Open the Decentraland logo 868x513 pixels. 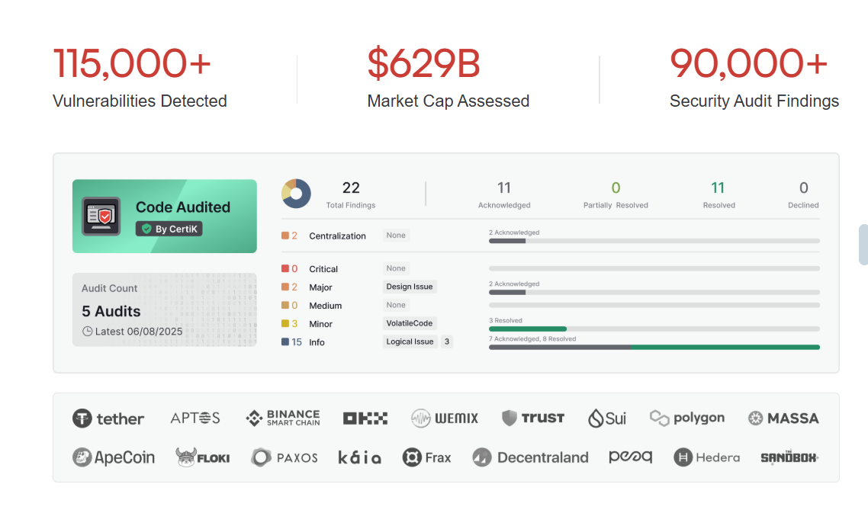pos(531,457)
